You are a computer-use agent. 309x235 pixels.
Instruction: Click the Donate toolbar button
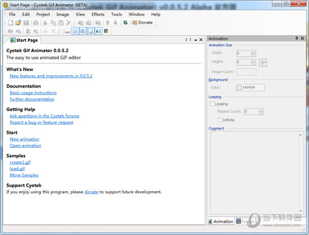click(143, 22)
